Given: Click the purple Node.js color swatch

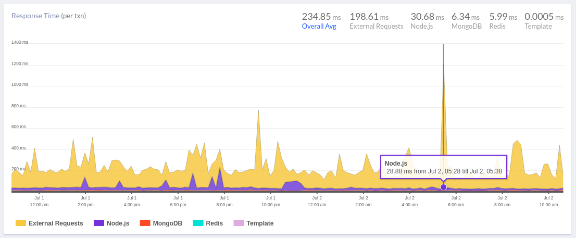Looking at the screenshot, I should point(99,223).
